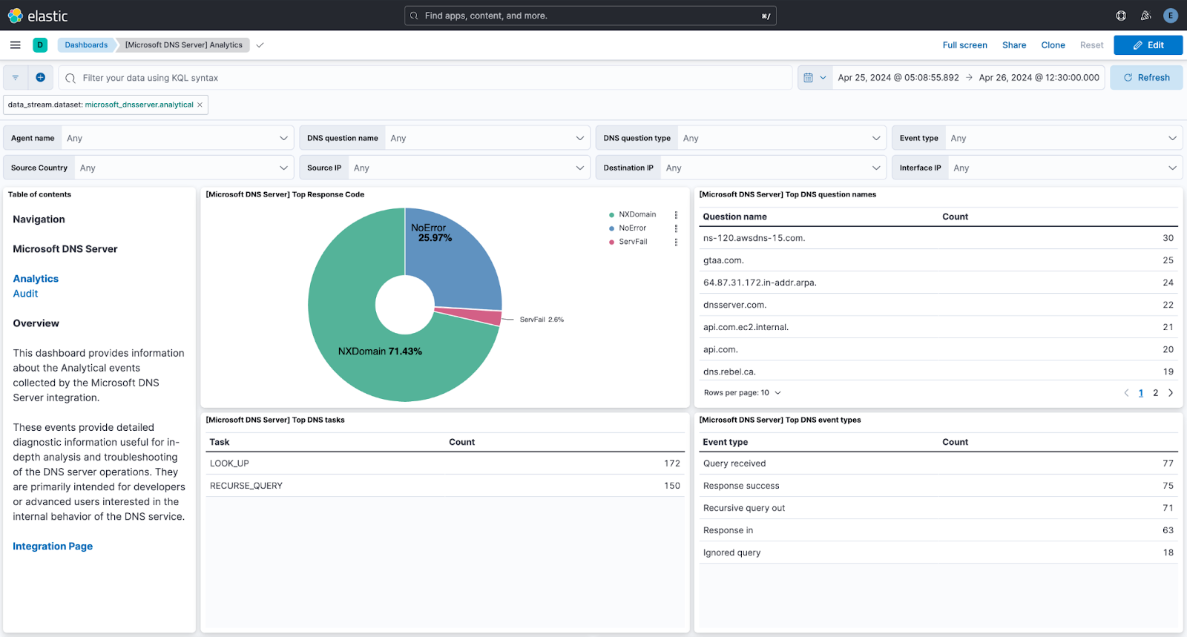1187x637 pixels.
Task: Click the Query received event type
Action: 734,463
